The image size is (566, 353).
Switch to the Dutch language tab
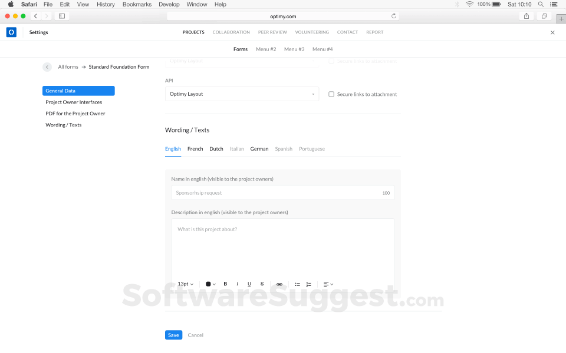pos(216,149)
